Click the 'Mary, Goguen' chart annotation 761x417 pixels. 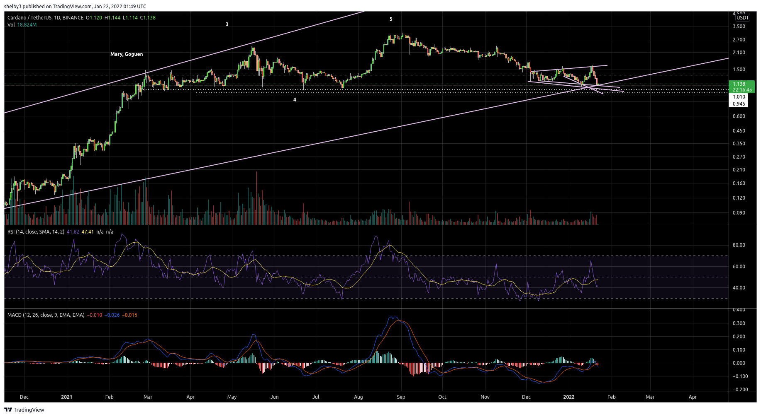coord(127,54)
